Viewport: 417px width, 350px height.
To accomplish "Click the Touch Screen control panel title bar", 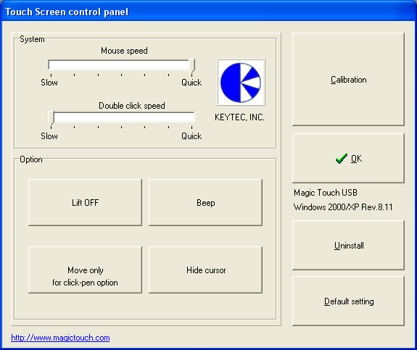I will click(209, 12).
